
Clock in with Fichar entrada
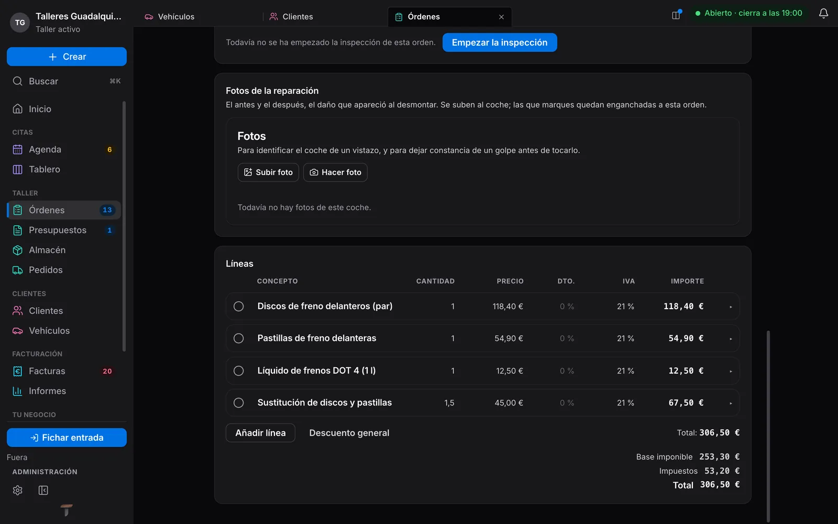pos(67,438)
